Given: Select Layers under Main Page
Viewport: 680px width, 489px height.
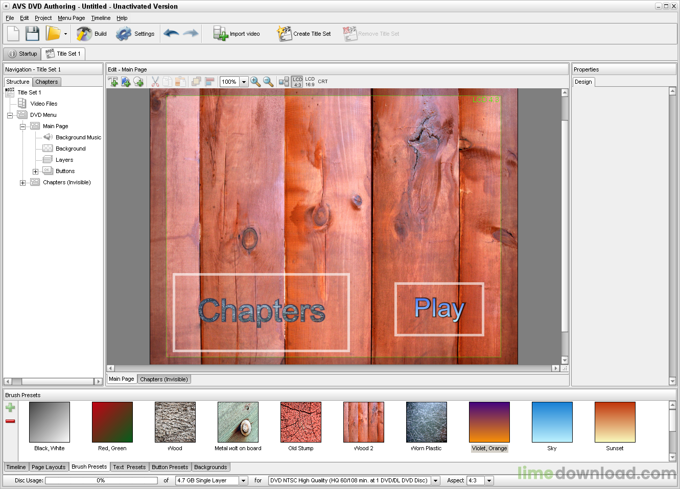Looking at the screenshot, I should (64, 160).
